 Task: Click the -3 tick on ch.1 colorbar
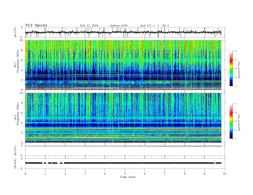click(235, 51)
